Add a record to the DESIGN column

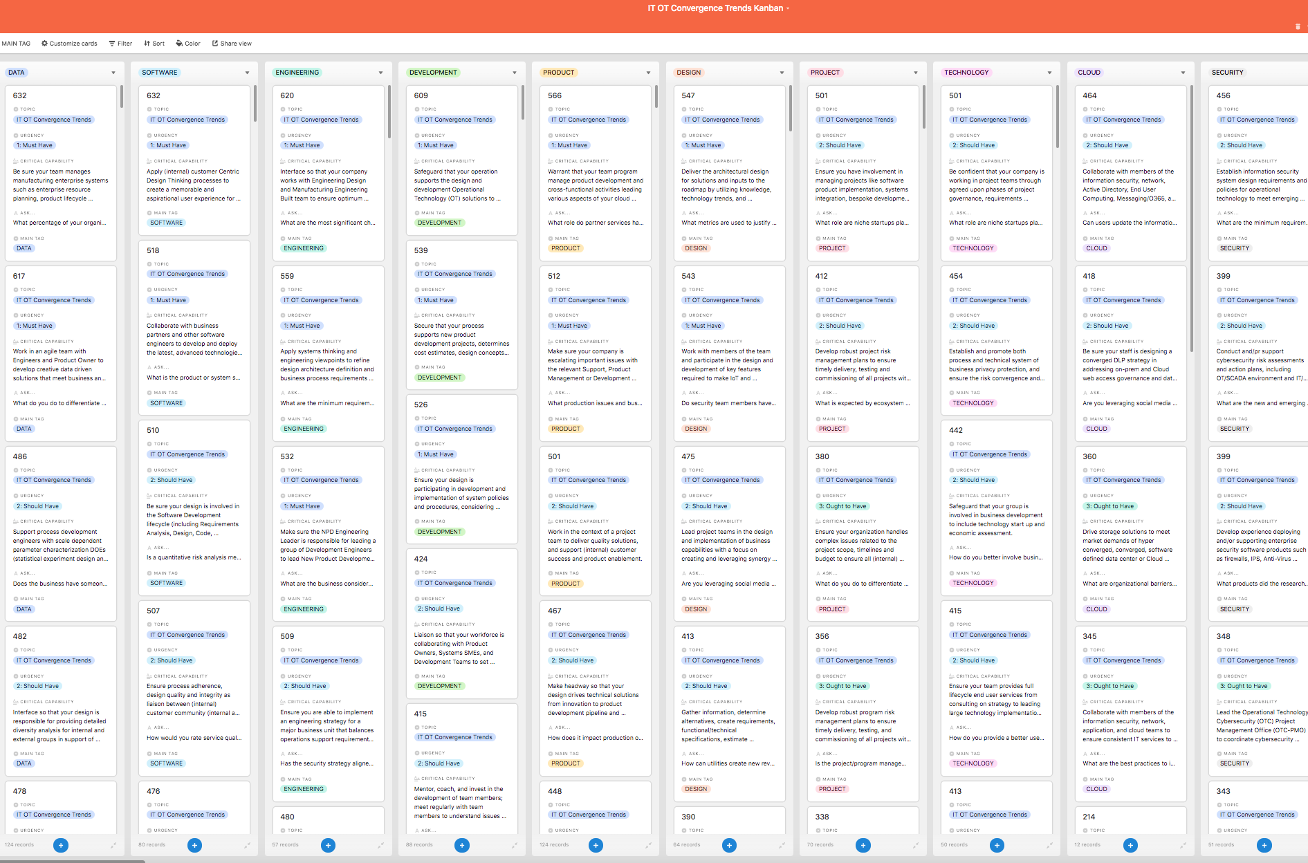click(729, 845)
